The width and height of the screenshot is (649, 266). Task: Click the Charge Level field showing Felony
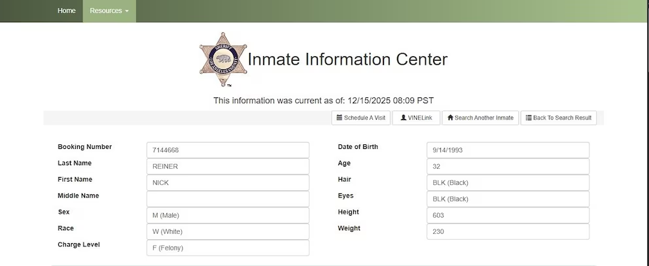[x=228, y=248]
